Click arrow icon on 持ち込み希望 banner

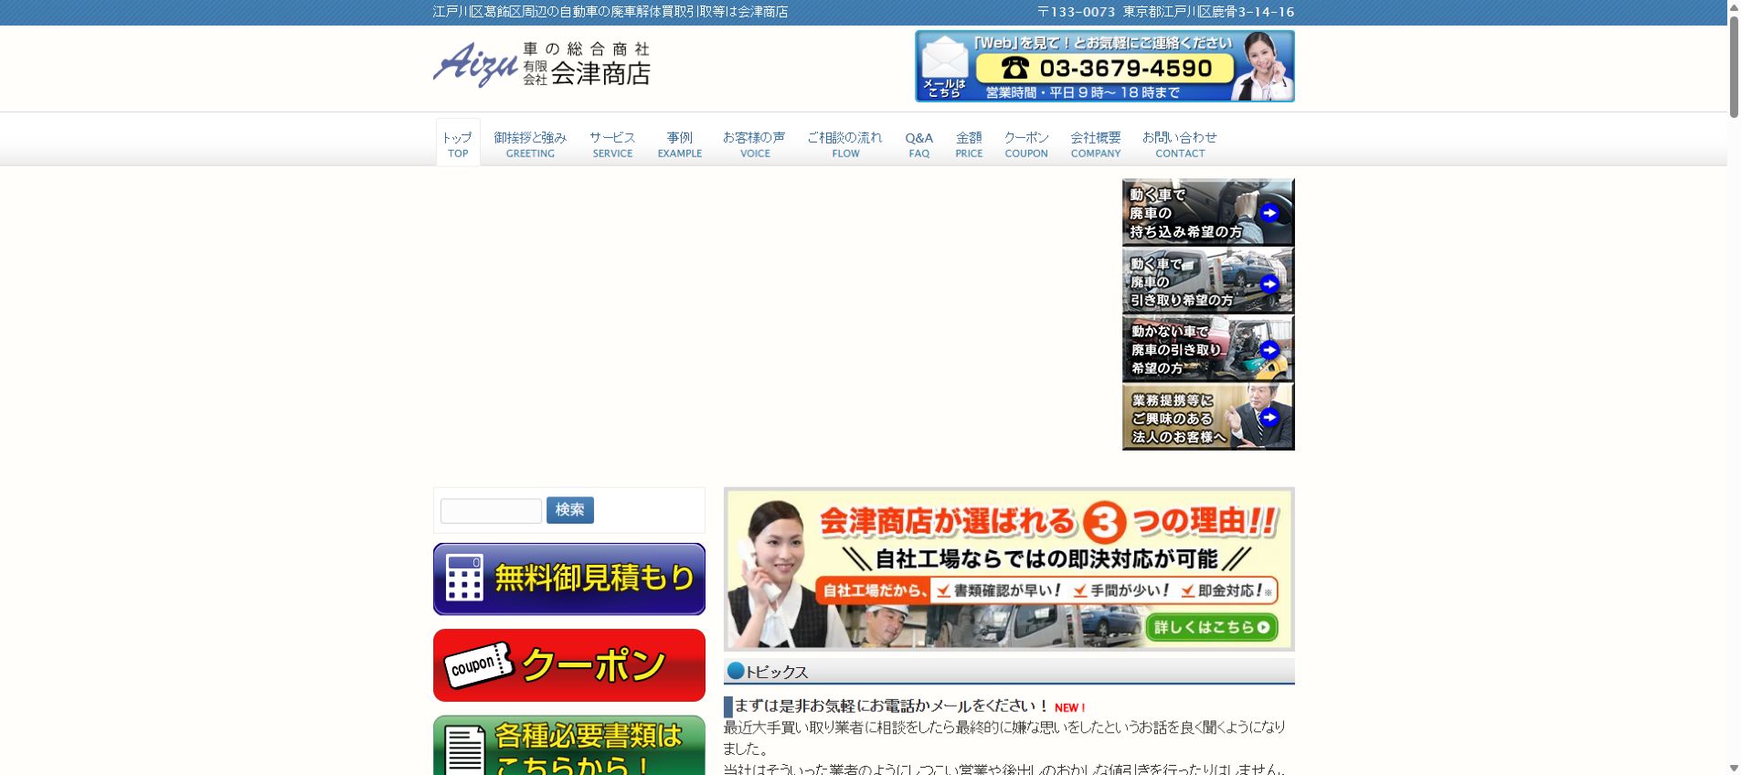[1269, 213]
